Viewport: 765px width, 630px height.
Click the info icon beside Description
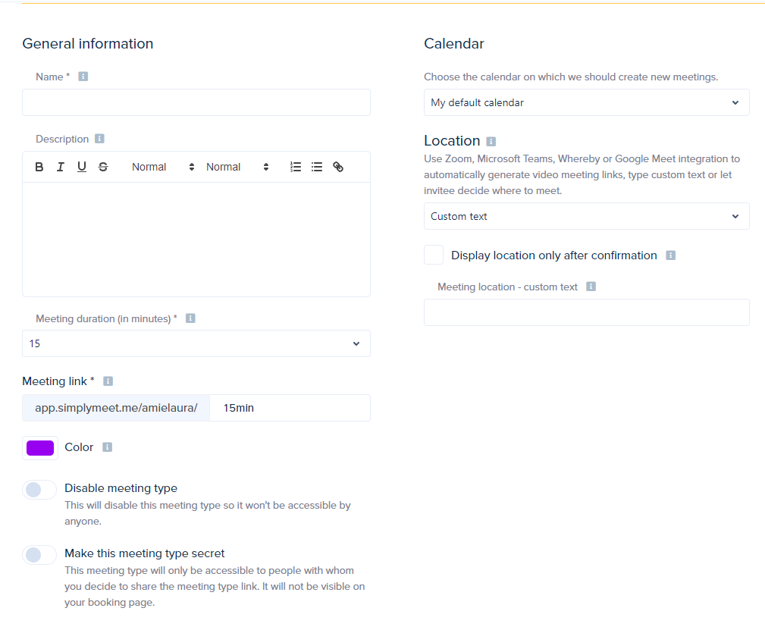tap(99, 139)
